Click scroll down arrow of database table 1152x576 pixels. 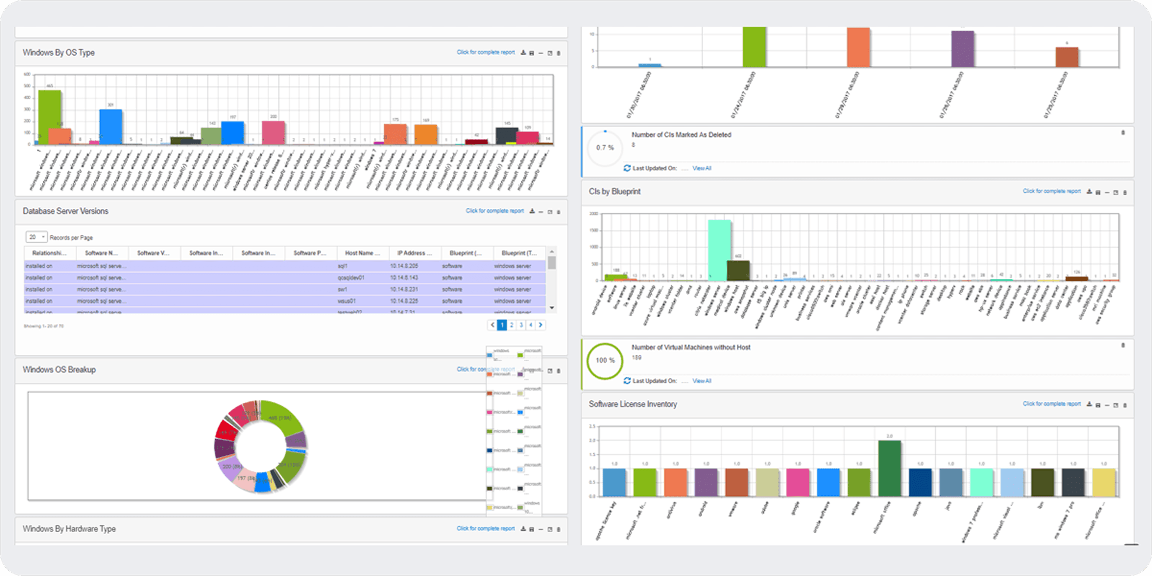coord(552,308)
